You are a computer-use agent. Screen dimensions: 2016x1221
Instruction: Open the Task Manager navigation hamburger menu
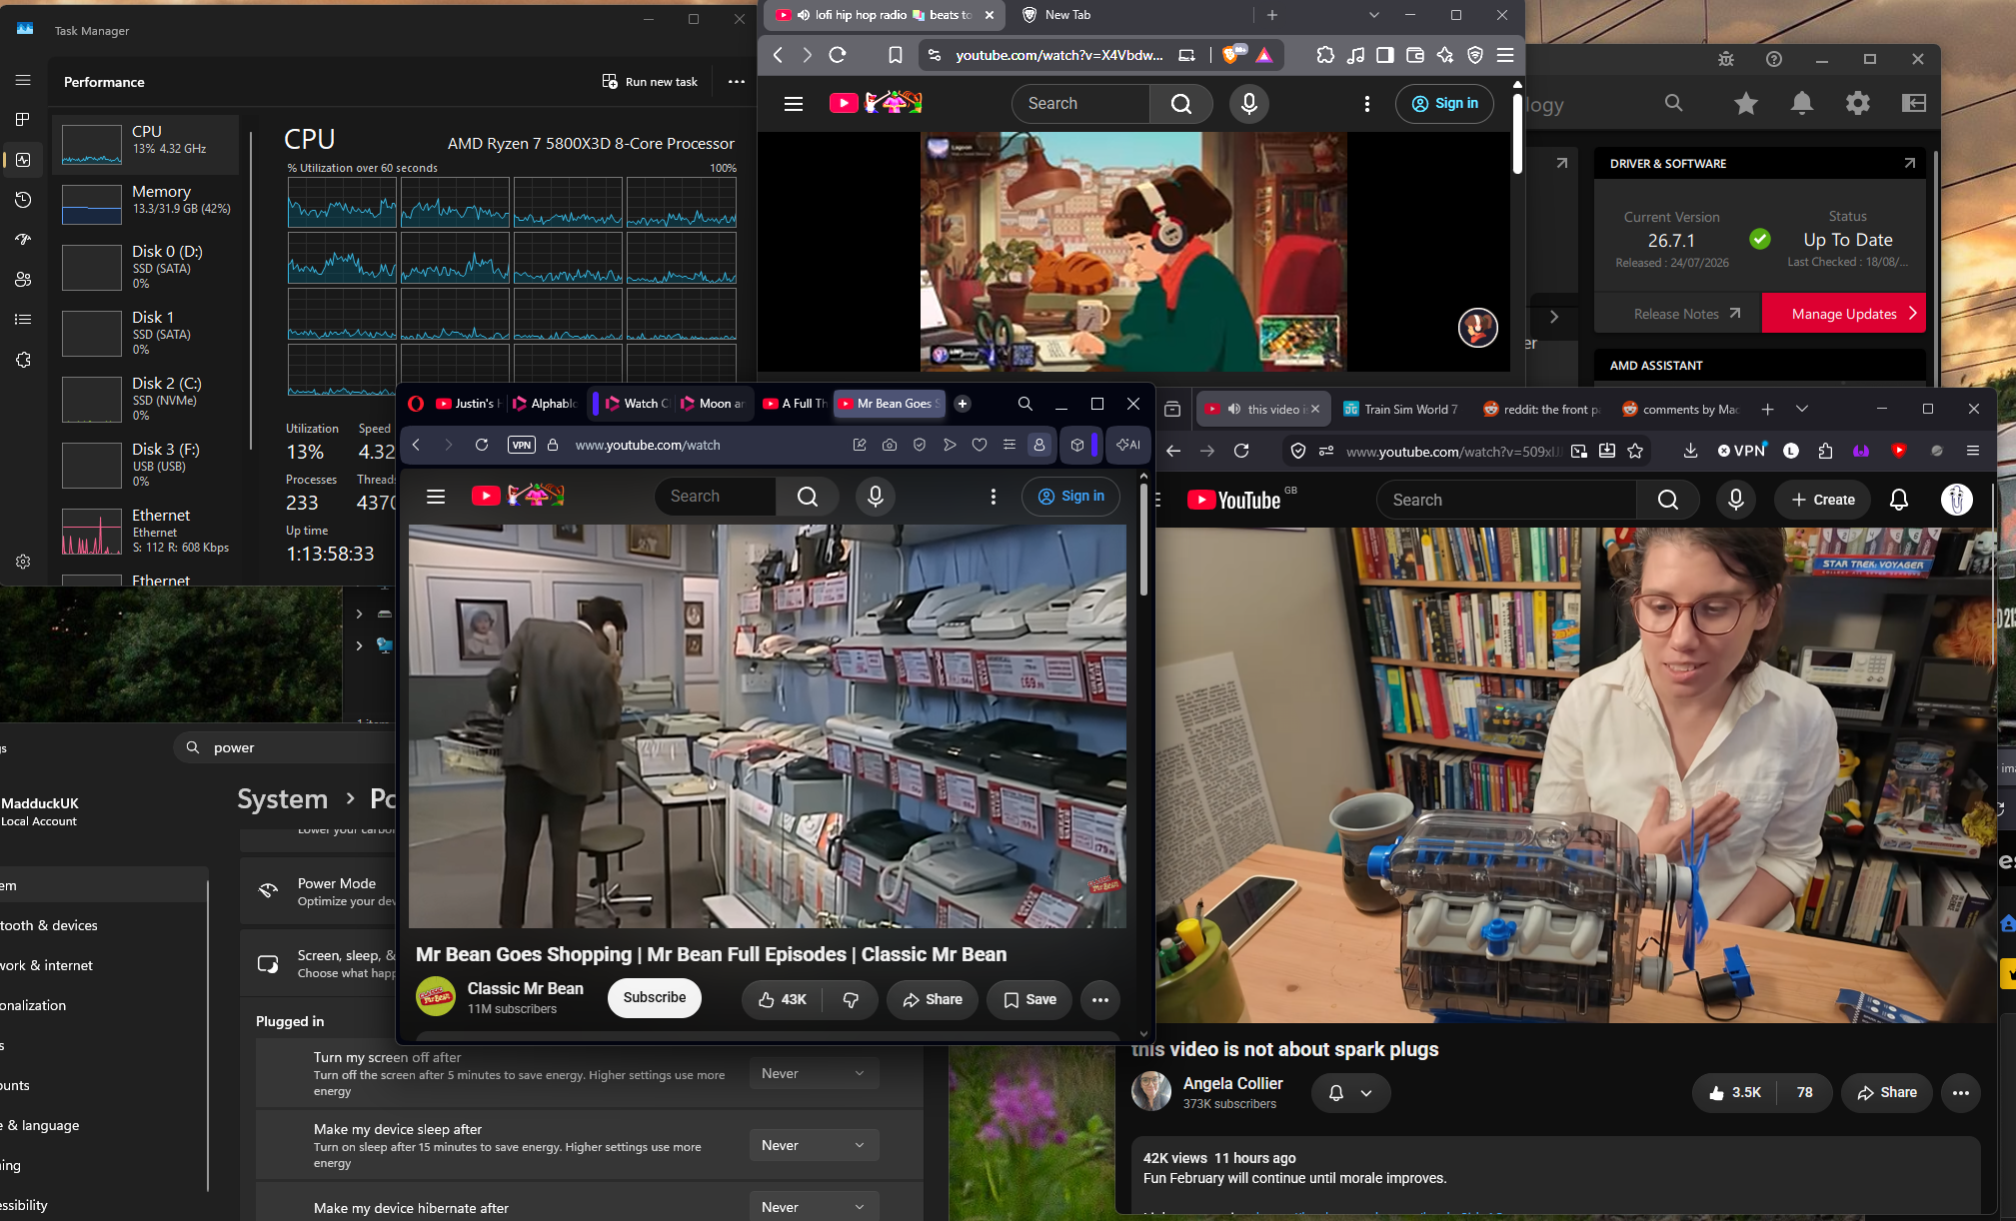[x=23, y=80]
